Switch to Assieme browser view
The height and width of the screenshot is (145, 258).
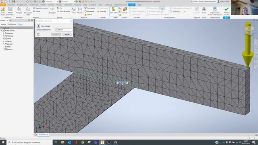[4, 24]
